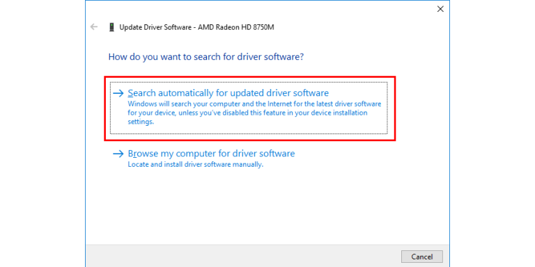Click arrow icon beside Browse my computer

pos(118,154)
